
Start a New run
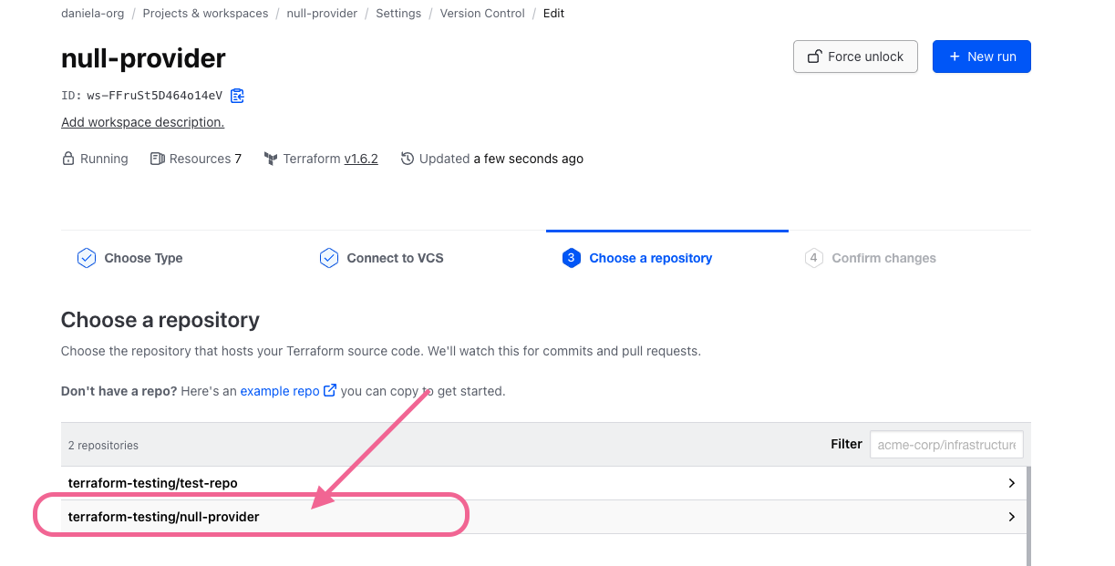(981, 57)
